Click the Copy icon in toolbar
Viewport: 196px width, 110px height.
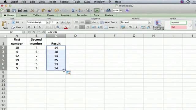pos(38,10)
